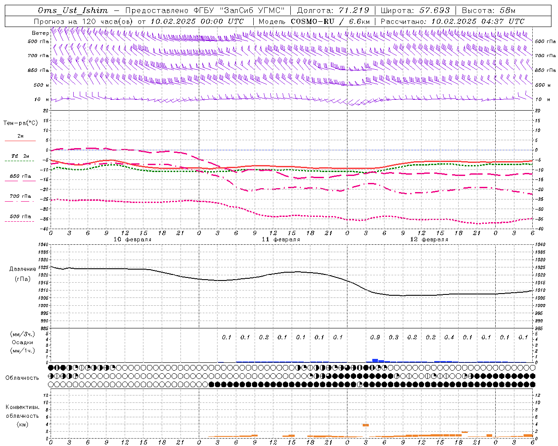Click the Прогноз на 120 часа(ов) text

coord(84,21)
